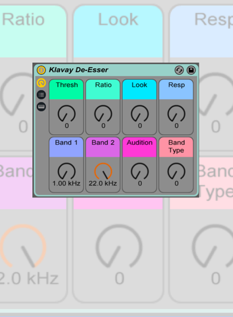This screenshot has height=317, width=233.
Task: Click the Audition macro knob
Action: (140, 171)
